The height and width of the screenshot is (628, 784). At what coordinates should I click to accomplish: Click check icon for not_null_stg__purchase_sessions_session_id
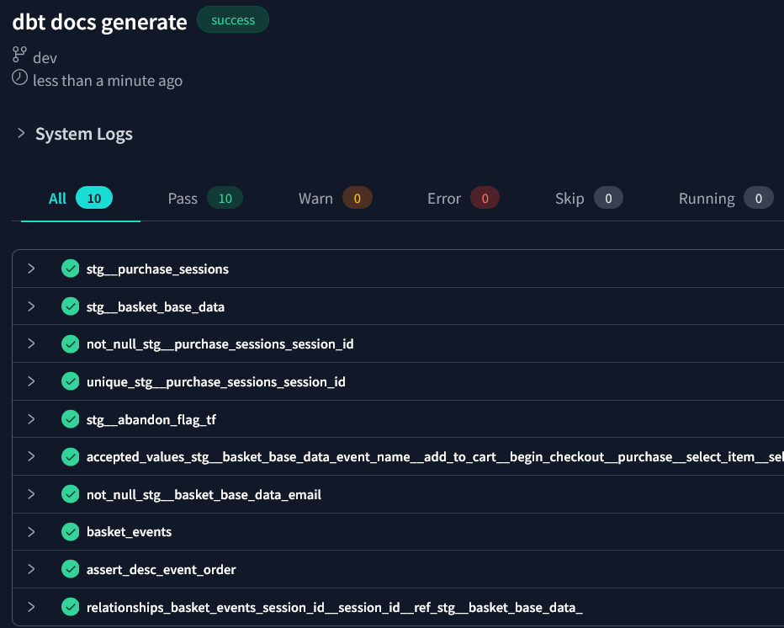coord(71,343)
